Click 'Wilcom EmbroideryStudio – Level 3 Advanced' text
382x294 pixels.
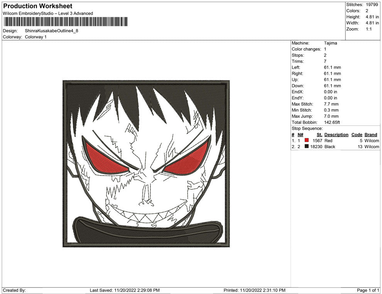pos(48,14)
